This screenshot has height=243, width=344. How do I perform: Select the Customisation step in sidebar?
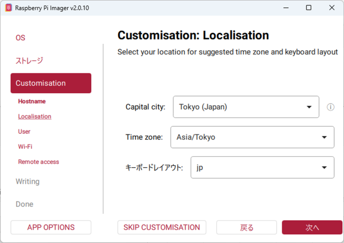coord(51,83)
